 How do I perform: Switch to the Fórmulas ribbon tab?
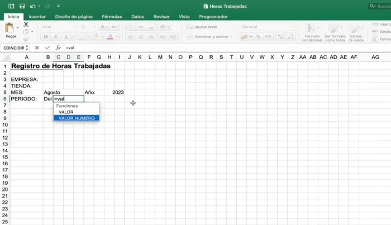tap(112, 17)
